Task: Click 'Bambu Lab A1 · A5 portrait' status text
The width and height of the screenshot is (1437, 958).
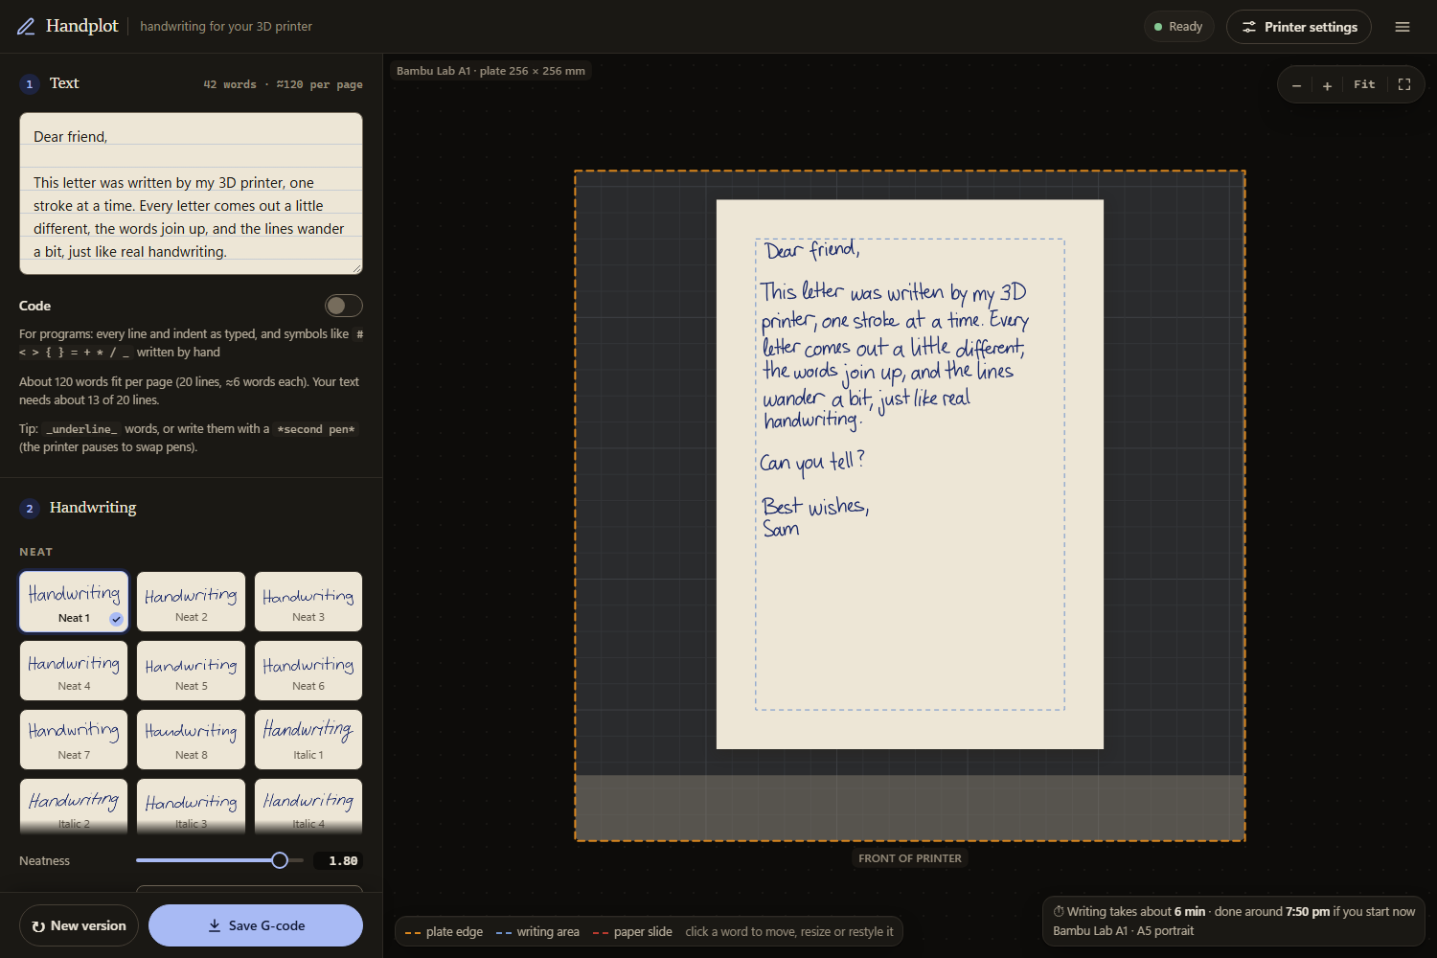Action: pos(1123,931)
